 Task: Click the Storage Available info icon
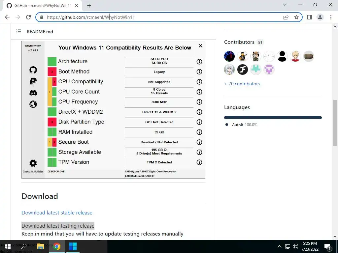[x=199, y=152]
